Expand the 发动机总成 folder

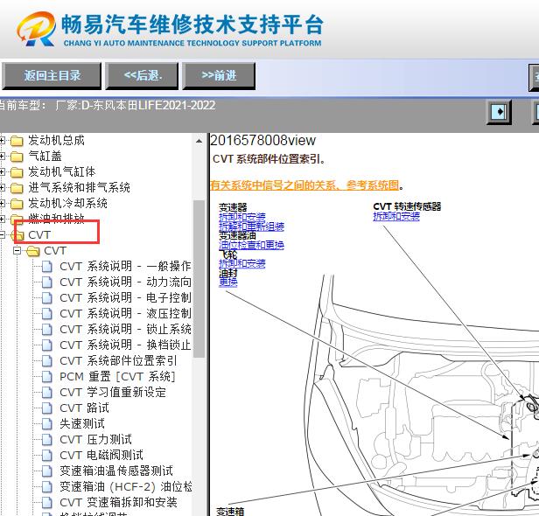(3, 140)
